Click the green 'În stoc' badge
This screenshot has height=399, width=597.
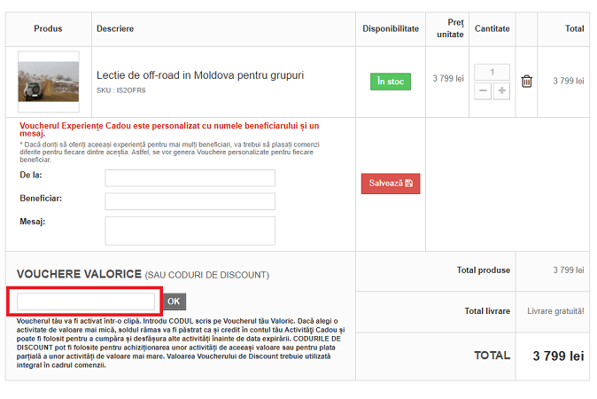click(x=390, y=82)
